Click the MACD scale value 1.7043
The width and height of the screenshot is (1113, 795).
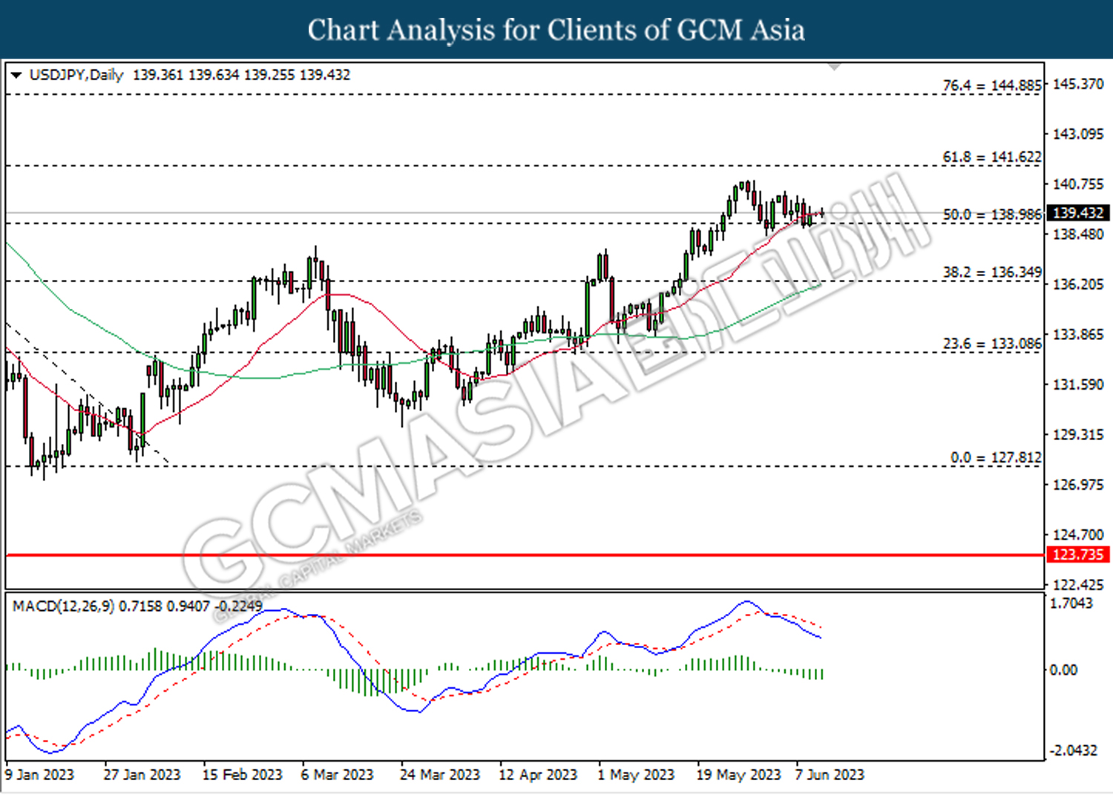click(x=1071, y=603)
